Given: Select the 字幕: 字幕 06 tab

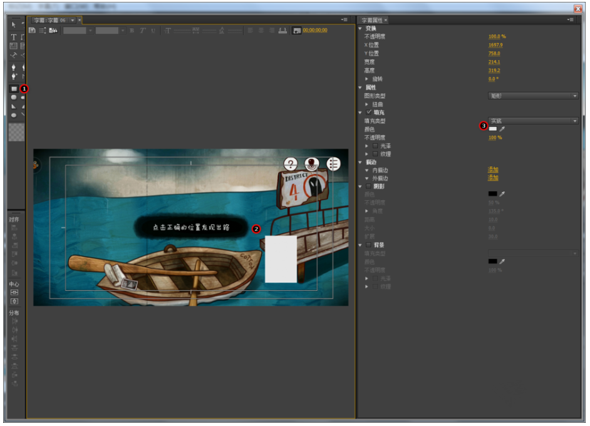Looking at the screenshot, I should point(50,20).
